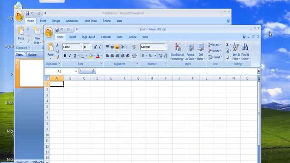Screen dimensions: 290x163
Task: Toggle Italic formatting in Excel
Action: [70, 56]
